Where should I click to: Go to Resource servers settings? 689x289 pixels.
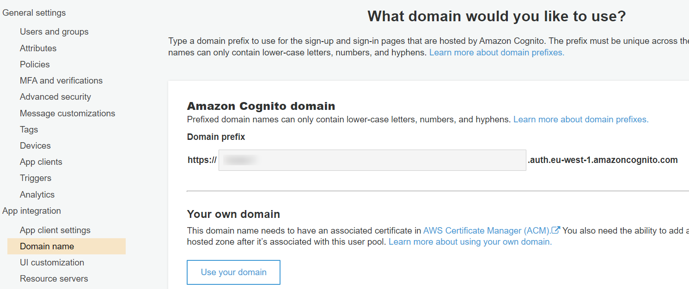(54, 278)
